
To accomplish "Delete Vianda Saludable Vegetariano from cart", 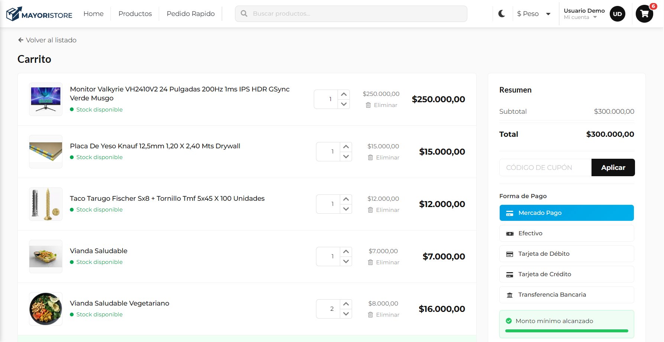I will (383, 314).
